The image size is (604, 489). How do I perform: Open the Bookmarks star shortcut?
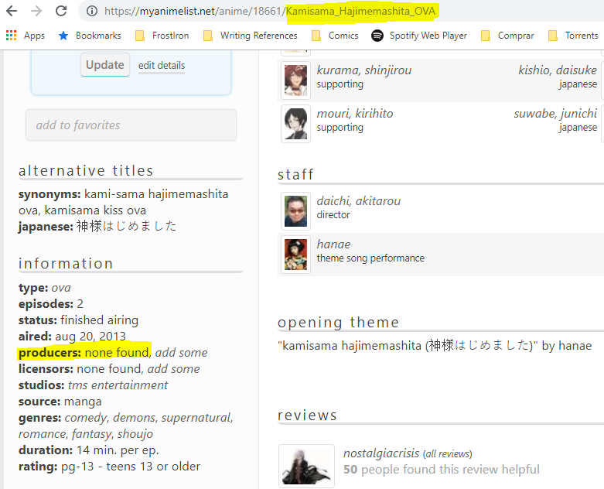coord(90,36)
